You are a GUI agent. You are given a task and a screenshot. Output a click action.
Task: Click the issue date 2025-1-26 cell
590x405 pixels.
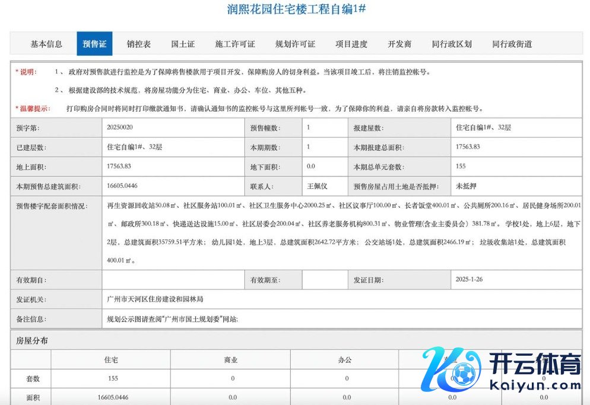pos(471,279)
